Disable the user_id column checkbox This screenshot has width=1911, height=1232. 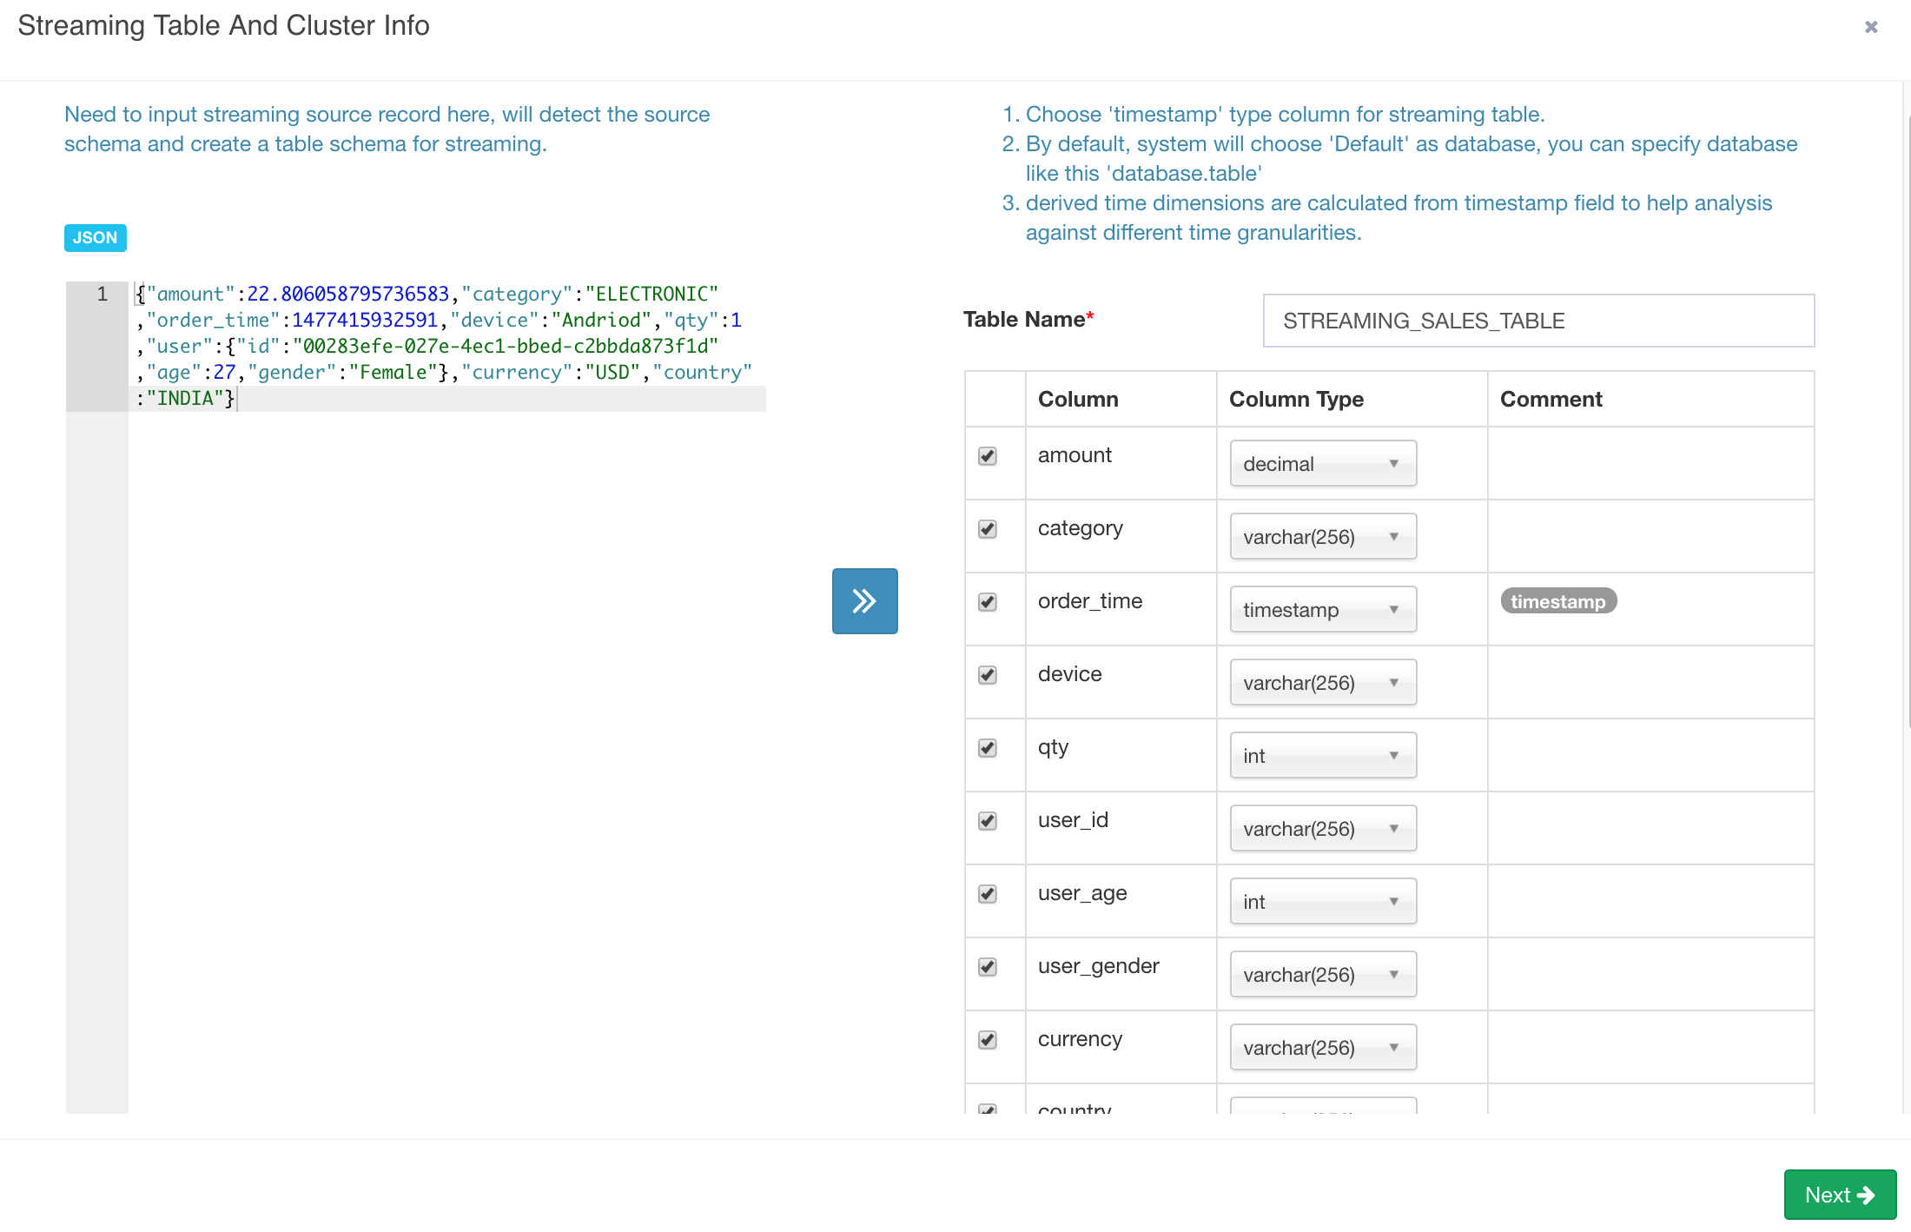(988, 821)
